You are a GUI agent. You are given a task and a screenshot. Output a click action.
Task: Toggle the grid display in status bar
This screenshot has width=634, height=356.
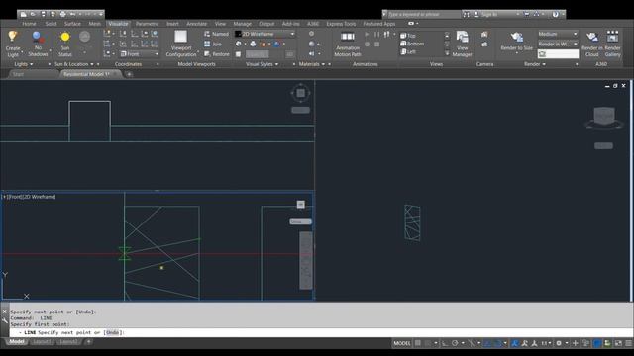pyautogui.click(x=418, y=343)
